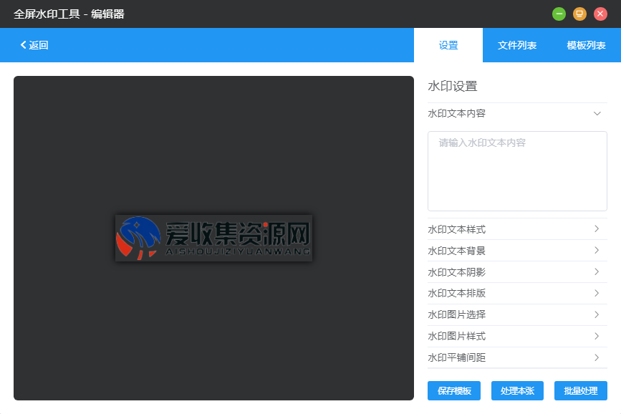Click the 处理本张 button

[517, 390]
